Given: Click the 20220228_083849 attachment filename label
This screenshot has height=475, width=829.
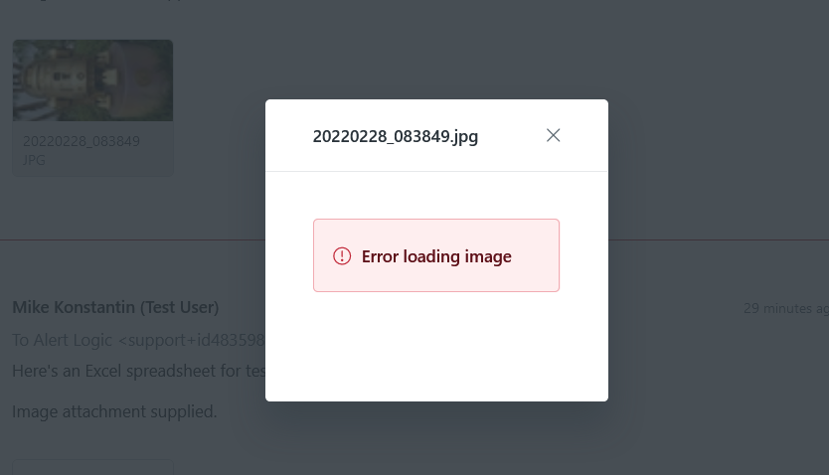Looking at the screenshot, I should [x=82, y=141].
